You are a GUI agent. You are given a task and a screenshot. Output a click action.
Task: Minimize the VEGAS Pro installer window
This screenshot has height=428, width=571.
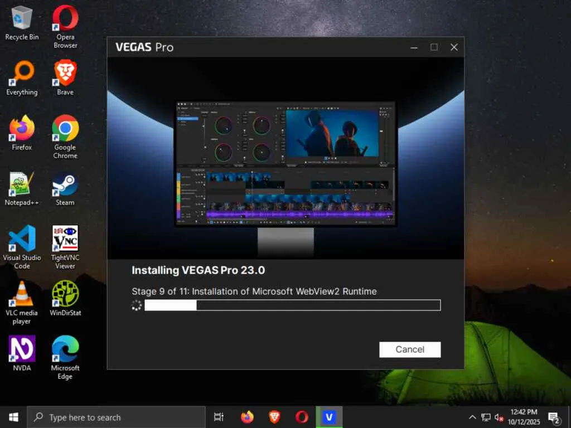pyautogui.click(x=414, y=47)
